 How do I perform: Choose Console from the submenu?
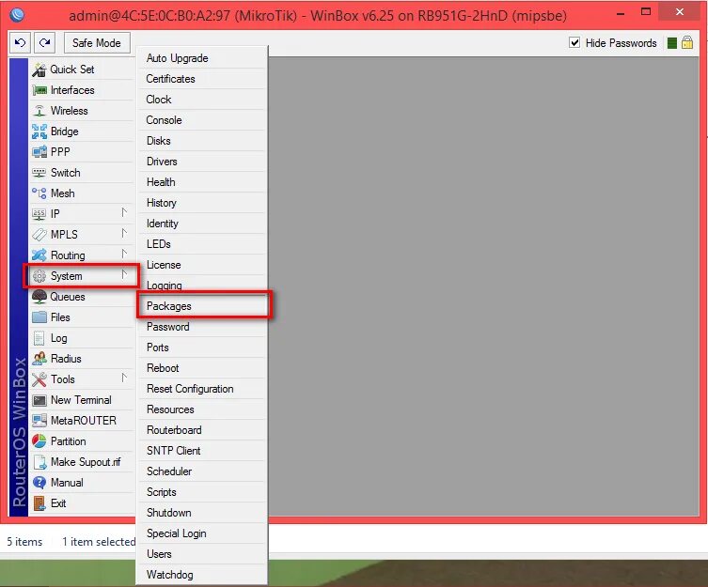pyautogui.click(x=202, y=120)
